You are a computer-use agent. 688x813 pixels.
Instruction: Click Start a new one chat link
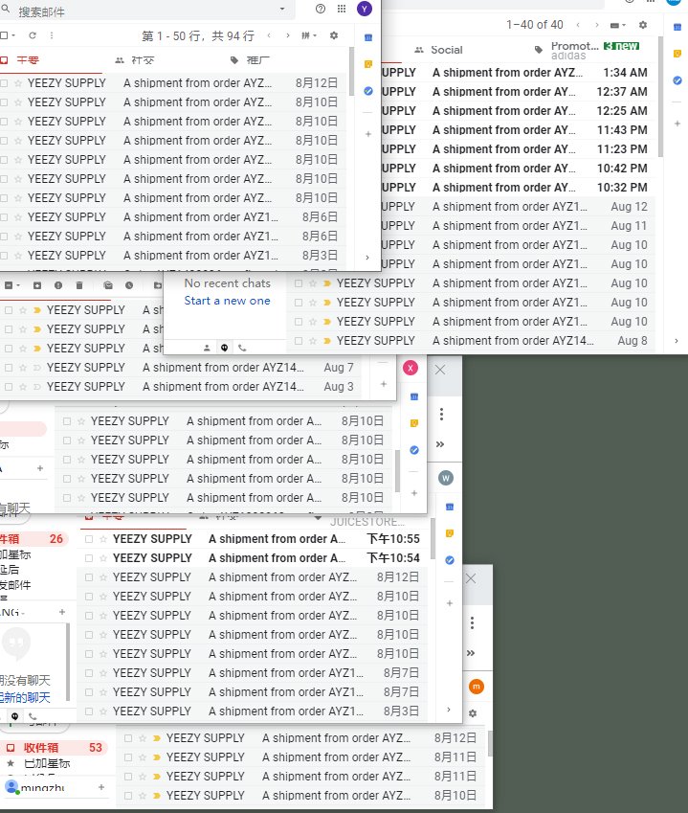227,301
